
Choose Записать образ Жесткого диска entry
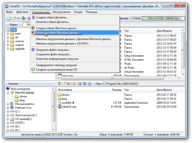(x=75, y=33)
